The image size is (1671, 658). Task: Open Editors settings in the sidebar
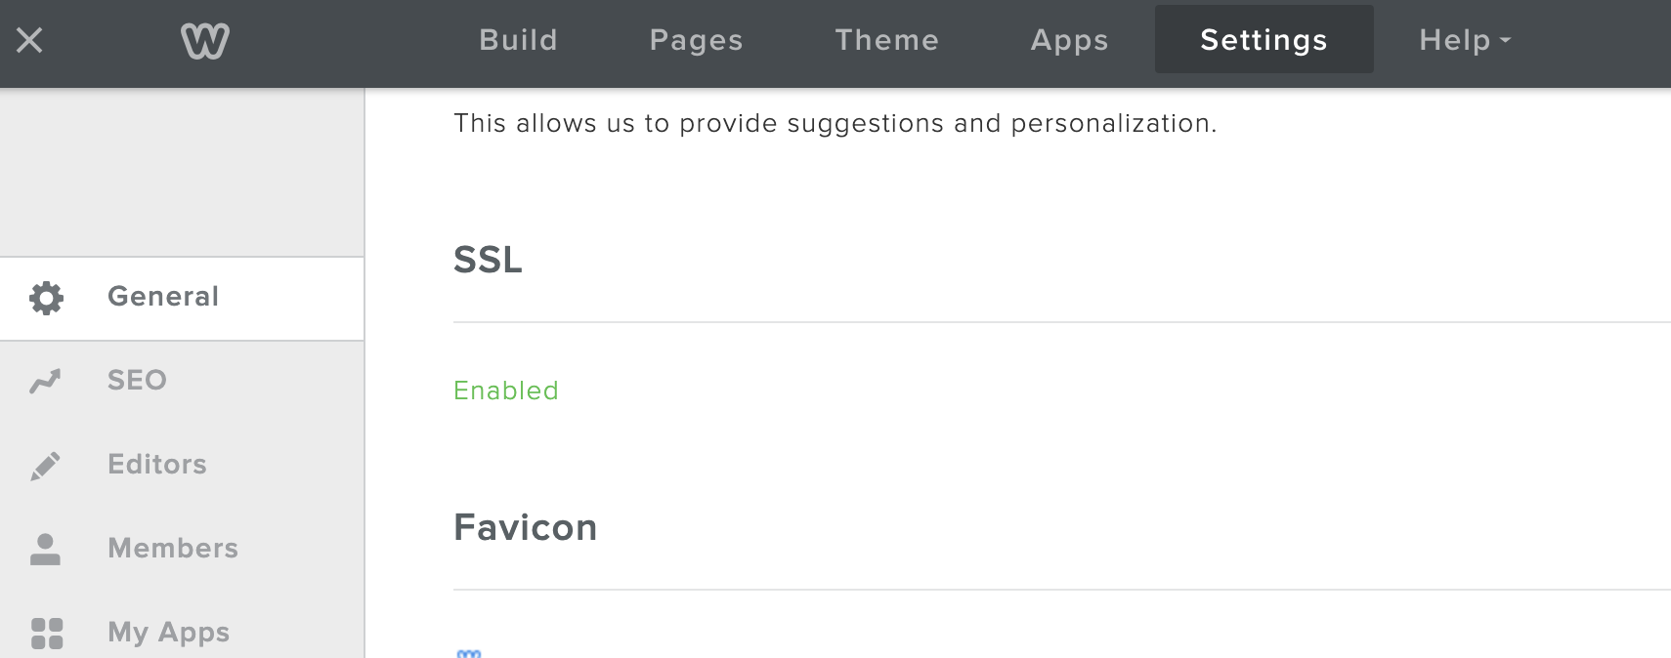click(x=157, y=464)
